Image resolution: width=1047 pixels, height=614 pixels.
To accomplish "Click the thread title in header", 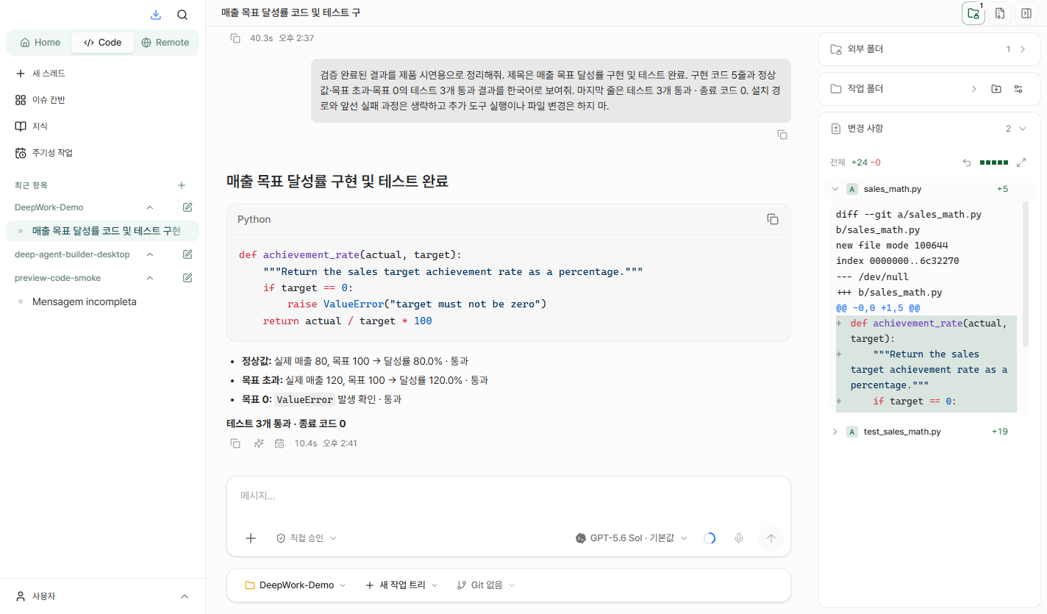I will pos(290,13).
